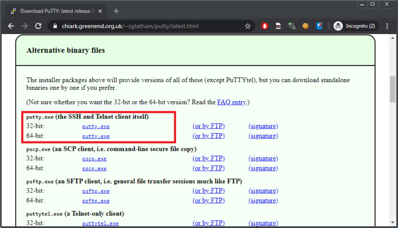
Task: Download the 32-bit putty.exe
Action: [96, 126]
